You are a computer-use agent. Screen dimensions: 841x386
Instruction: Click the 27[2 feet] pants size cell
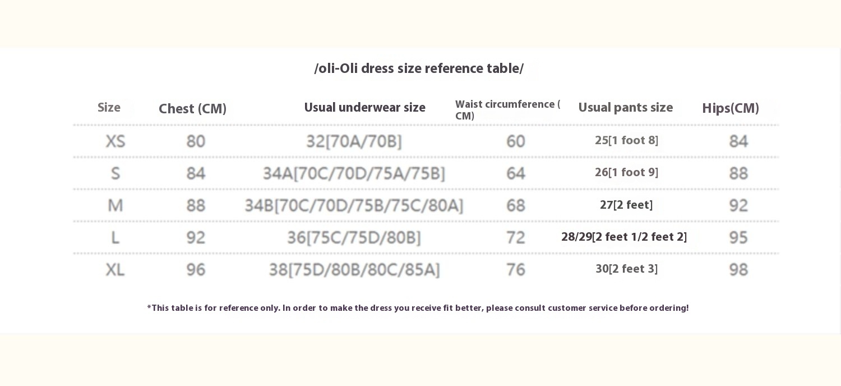tap(626, 205)
